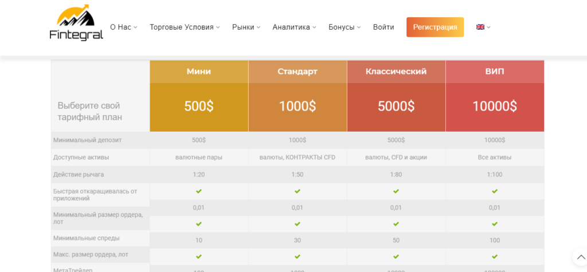Click the Войти login link
This screenshot has width=587, height=272.
click(383, 27)
